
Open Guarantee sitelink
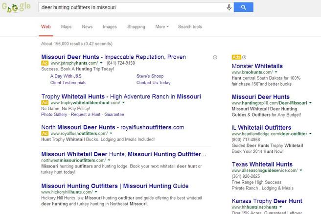coord(114,115)
